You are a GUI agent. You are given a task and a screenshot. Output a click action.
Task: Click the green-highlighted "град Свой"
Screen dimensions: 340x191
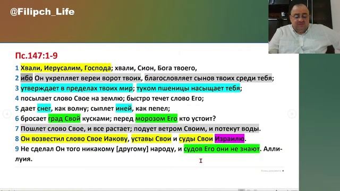[64, 118]
